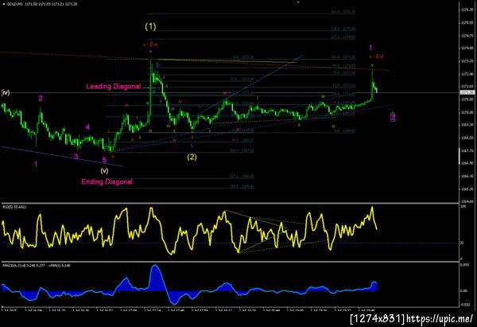Open the GOLD,M1 chart title dropdown arrow
477x327 pixels.
tap(4, 4)
